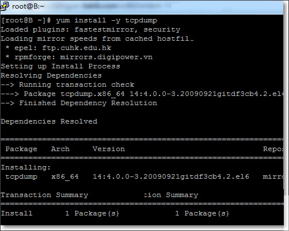Screen dimensions: 289x231
Task: Click the Installing: label
Action: point(26,167)
